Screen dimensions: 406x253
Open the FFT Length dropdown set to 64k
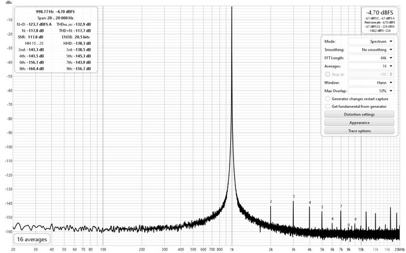tap(371, 58)
